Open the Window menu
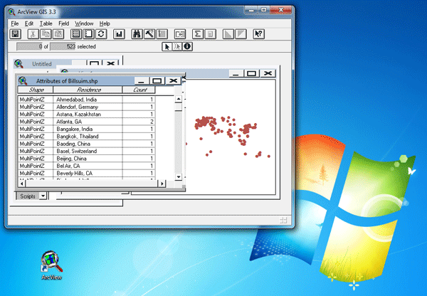427x296 pixels. click(x=84, y=23)
